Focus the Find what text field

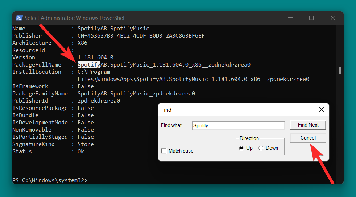(x=238, y=126)
